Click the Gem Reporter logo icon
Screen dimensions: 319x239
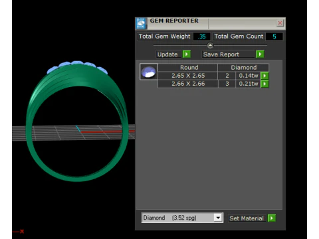click(141, 23)
